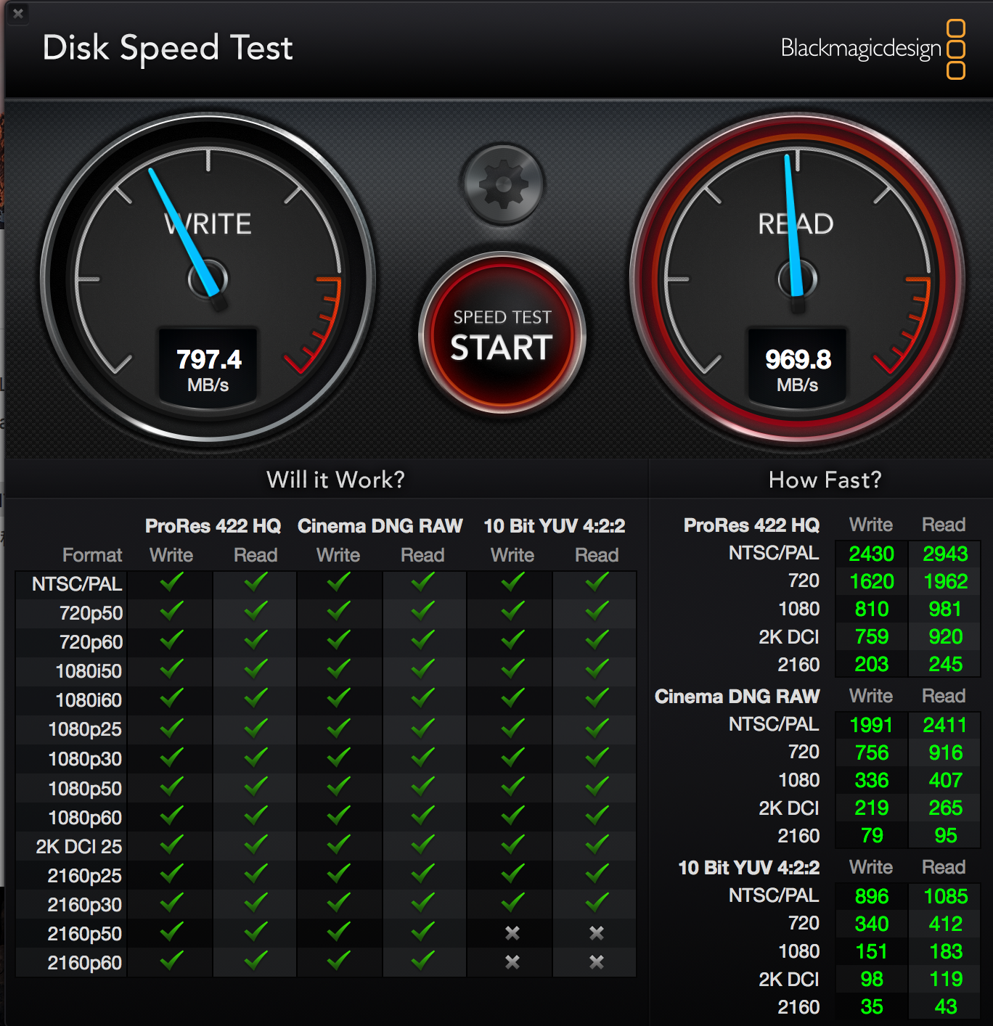Click the 1080i50 10 Bit YUV Write checkmark
The image size is (993, 1026).
[513, 669]
